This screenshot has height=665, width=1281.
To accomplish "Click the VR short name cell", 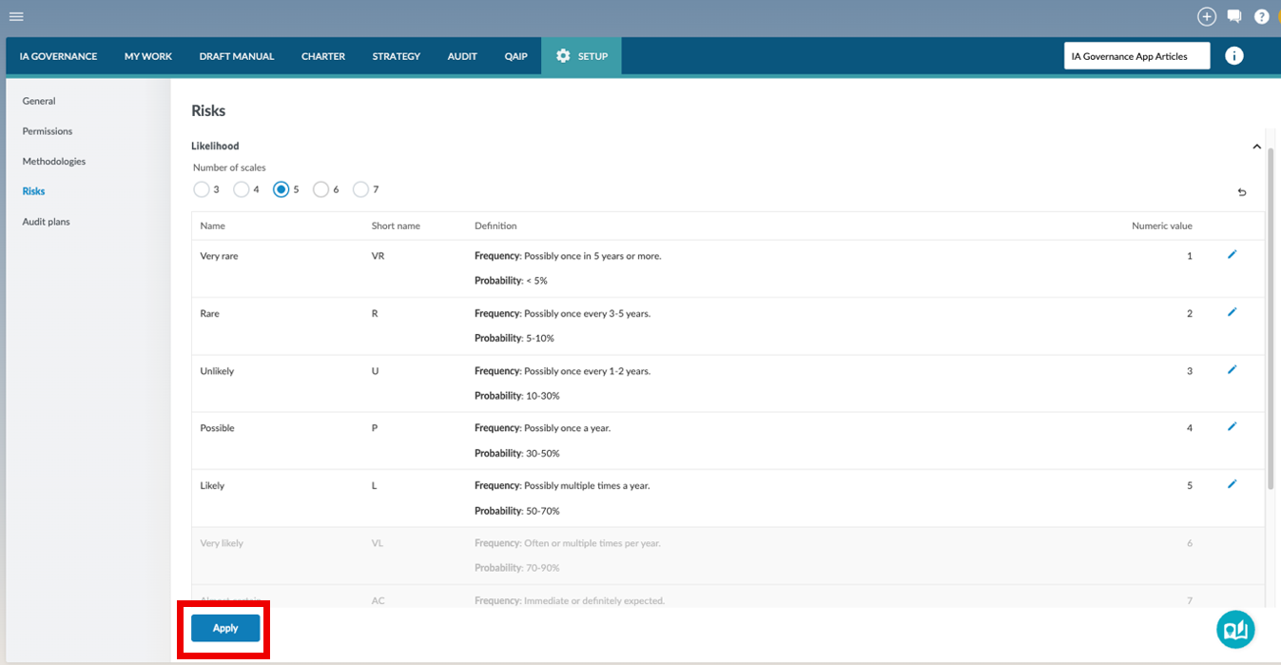I will click(378, 256).
